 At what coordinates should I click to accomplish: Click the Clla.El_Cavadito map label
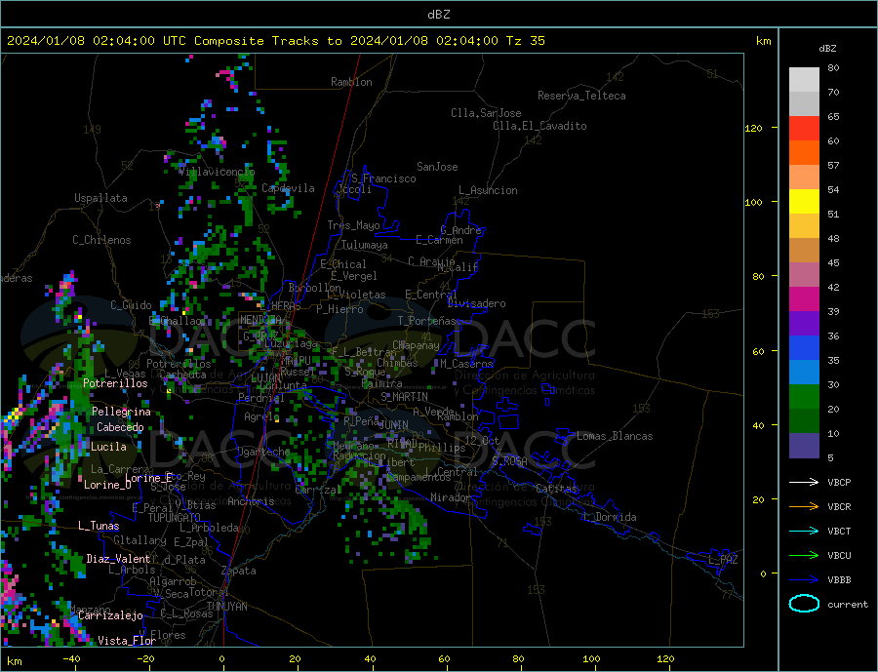click(x=539, y=126)
